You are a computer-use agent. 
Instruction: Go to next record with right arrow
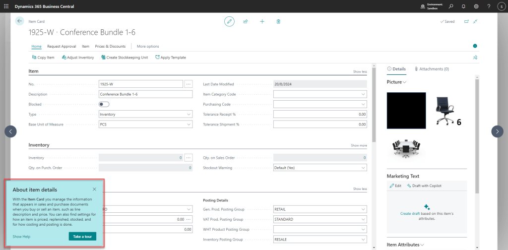(497, 131)
